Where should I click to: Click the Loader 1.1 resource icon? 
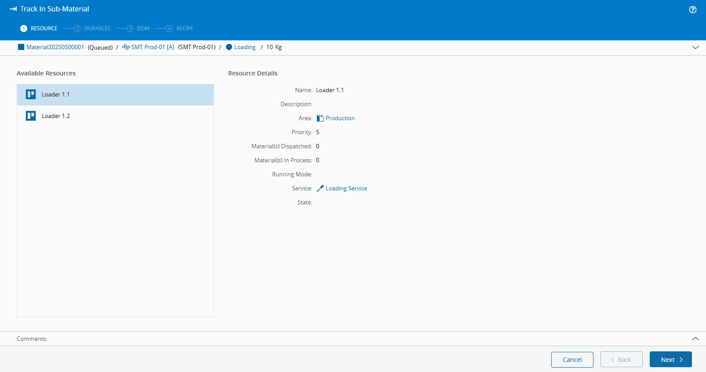[31, 94]
